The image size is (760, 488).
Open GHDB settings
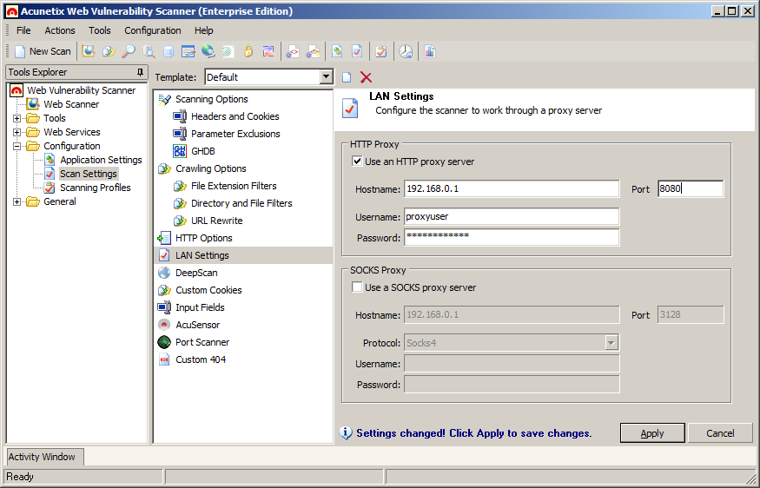pyautogui.click(x=202, y=151)
